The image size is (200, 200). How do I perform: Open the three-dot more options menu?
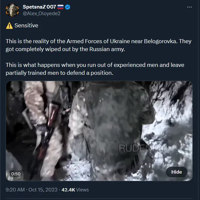(189, 7)
